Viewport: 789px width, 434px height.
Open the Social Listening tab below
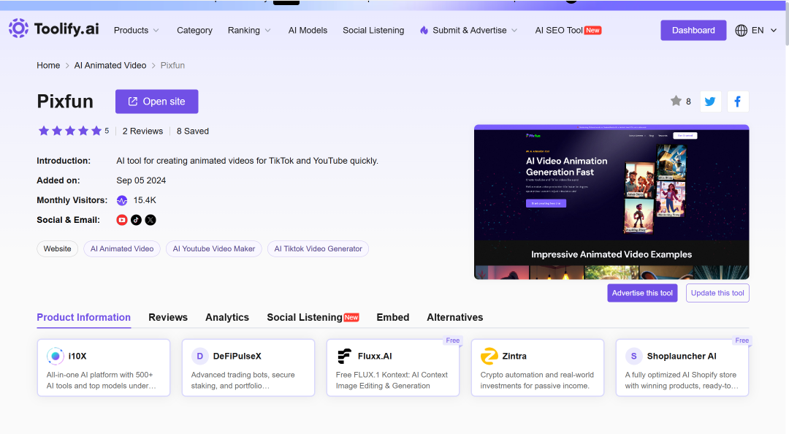coord(313,317)
